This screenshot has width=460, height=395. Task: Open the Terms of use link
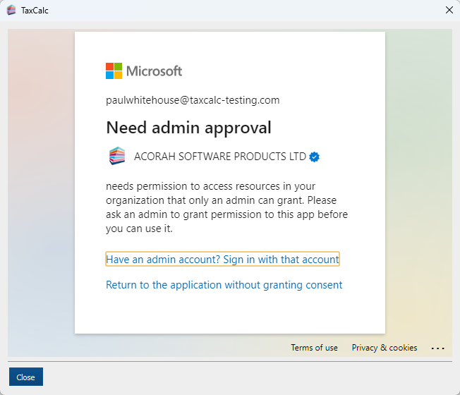point(314,348)
